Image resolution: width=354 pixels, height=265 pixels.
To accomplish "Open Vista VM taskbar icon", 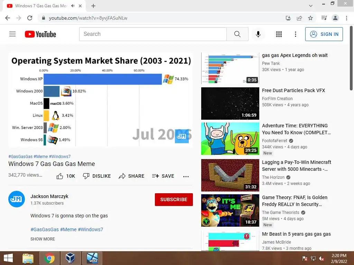I will click(x=92, y=258).
